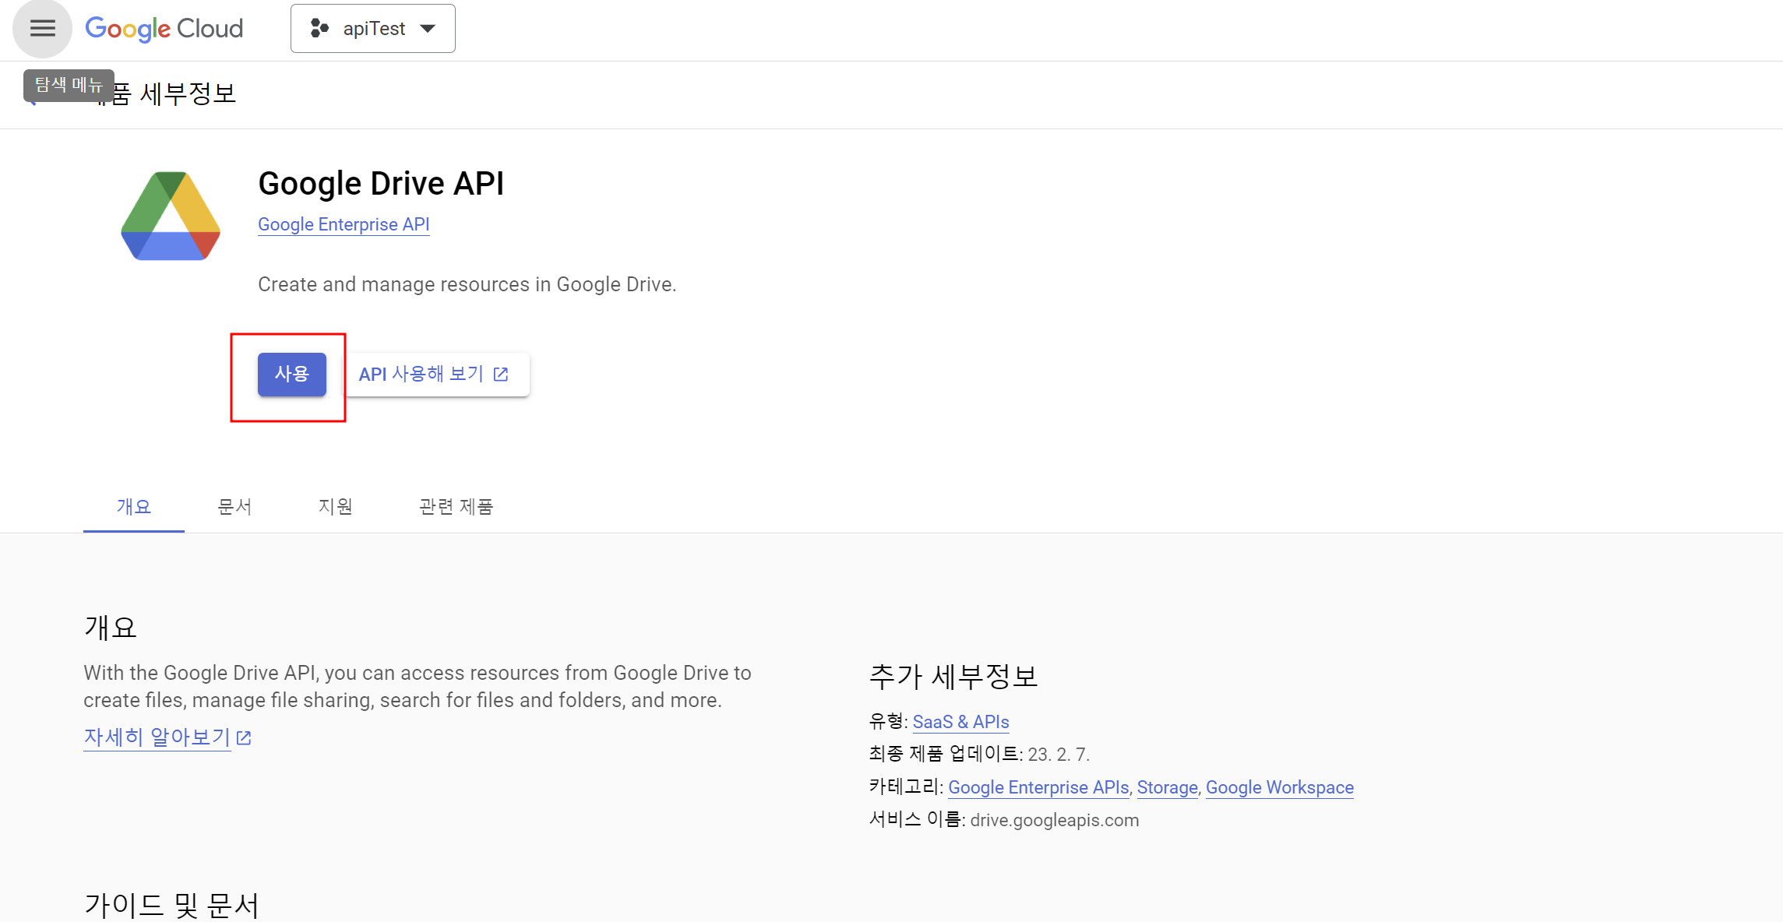Viewport: 1783px width, 922px height.
Task: Follow the Google Enterprise API link
Action: click(x=344, y=224)
